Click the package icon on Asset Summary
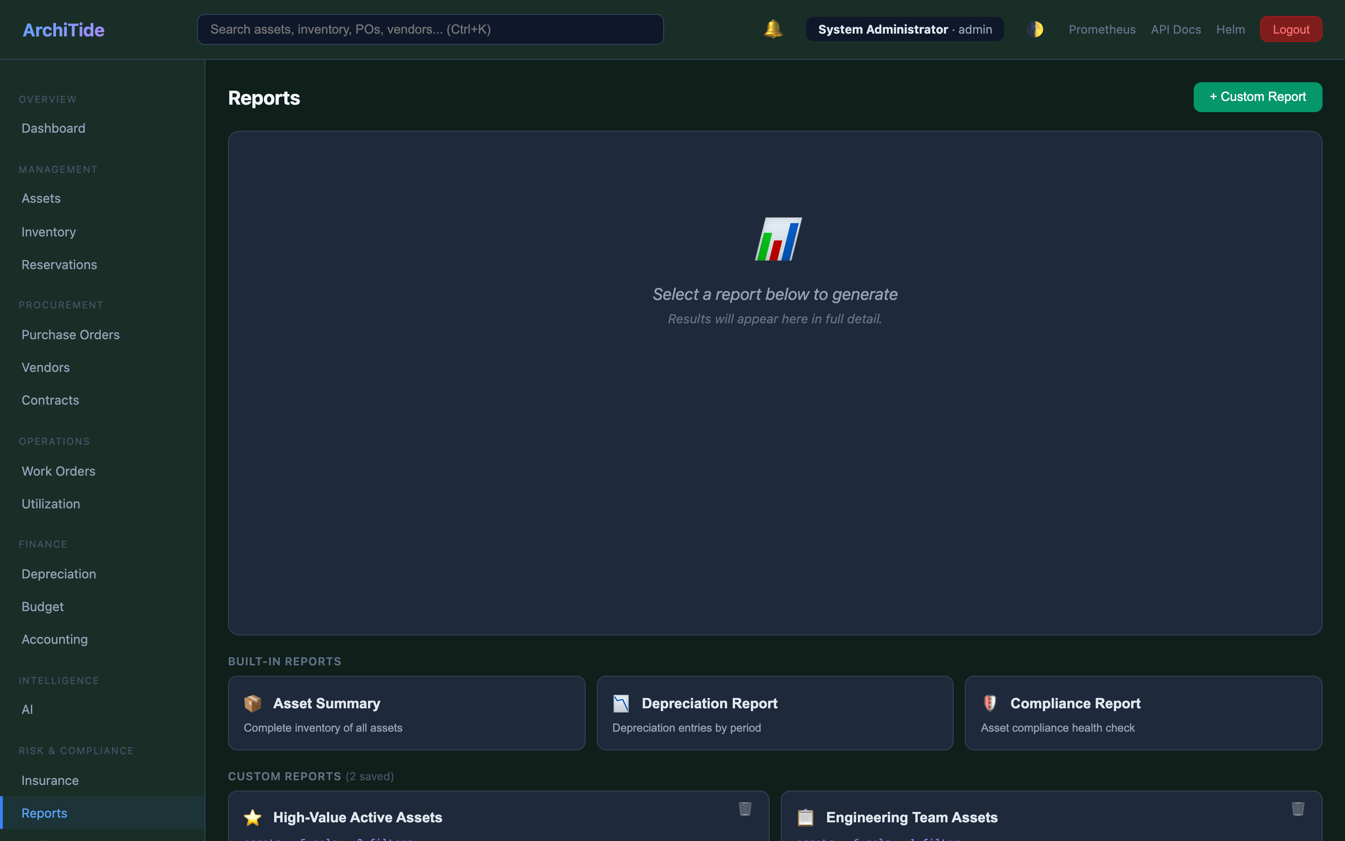The image size is (1345, 841). point(253,703)
